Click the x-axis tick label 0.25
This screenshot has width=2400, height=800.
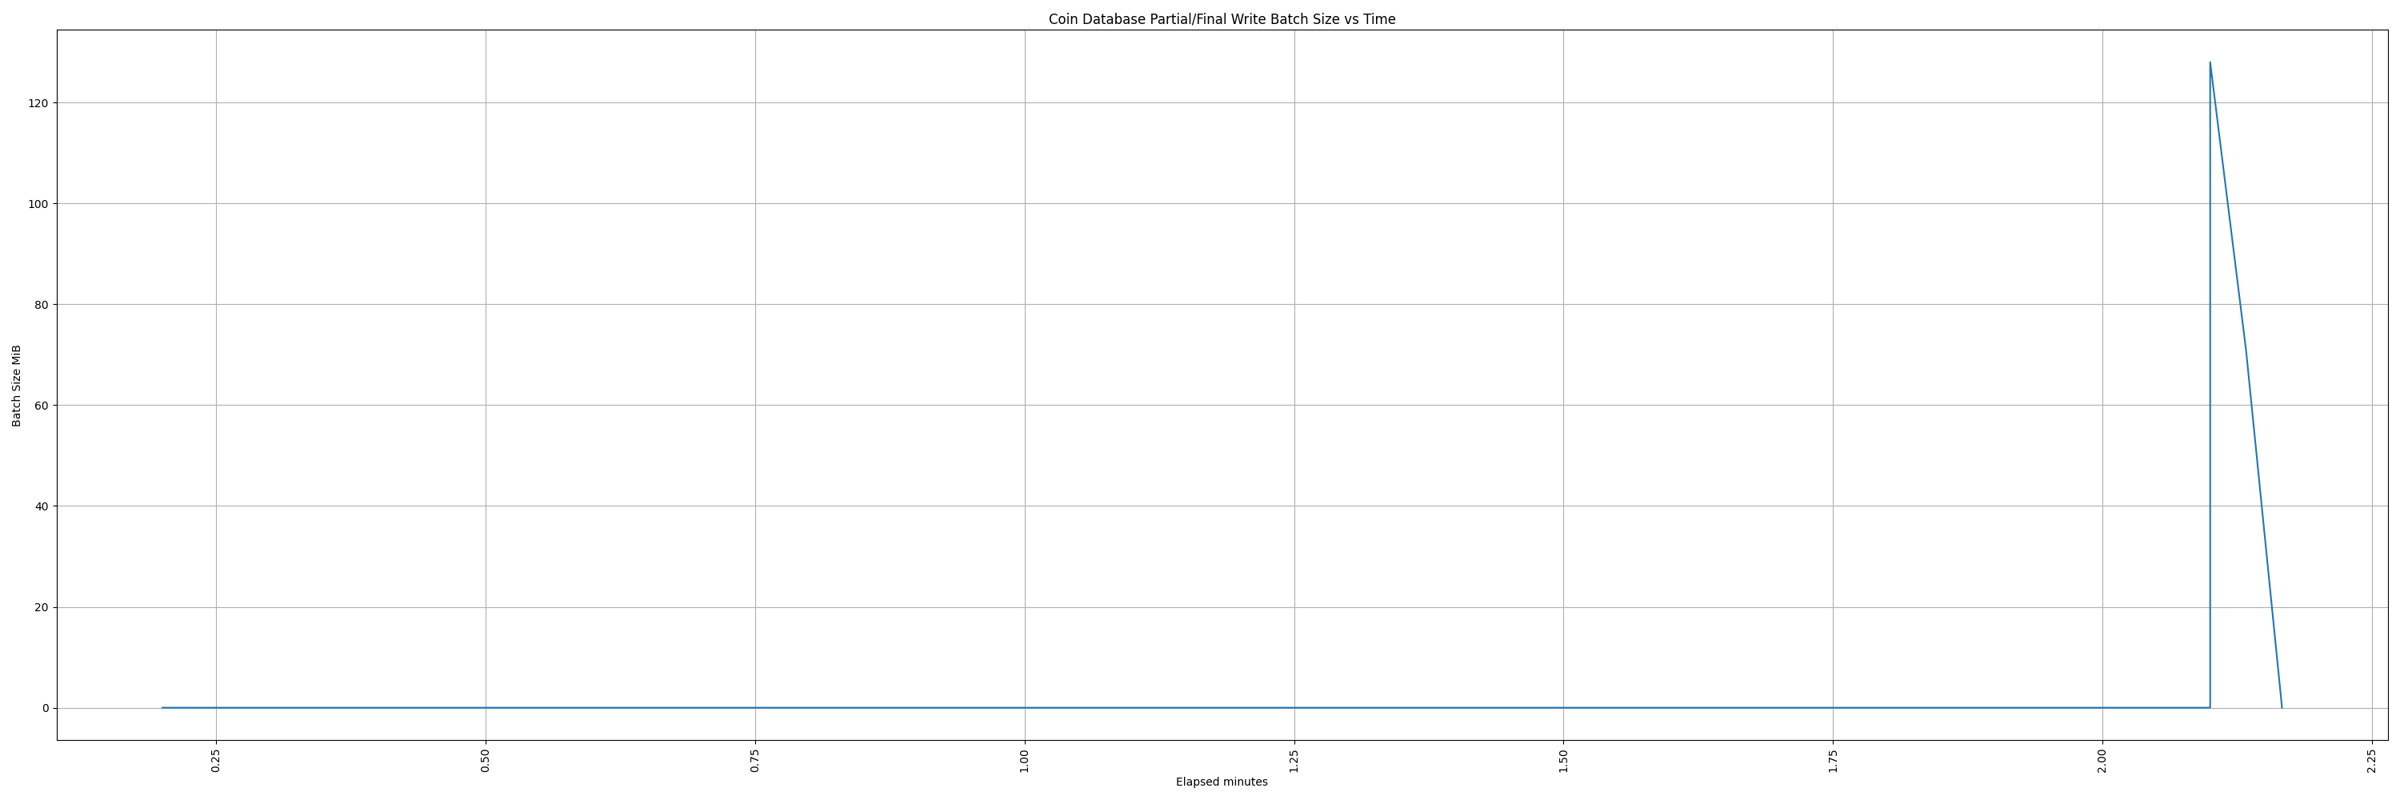coord(216,761)
